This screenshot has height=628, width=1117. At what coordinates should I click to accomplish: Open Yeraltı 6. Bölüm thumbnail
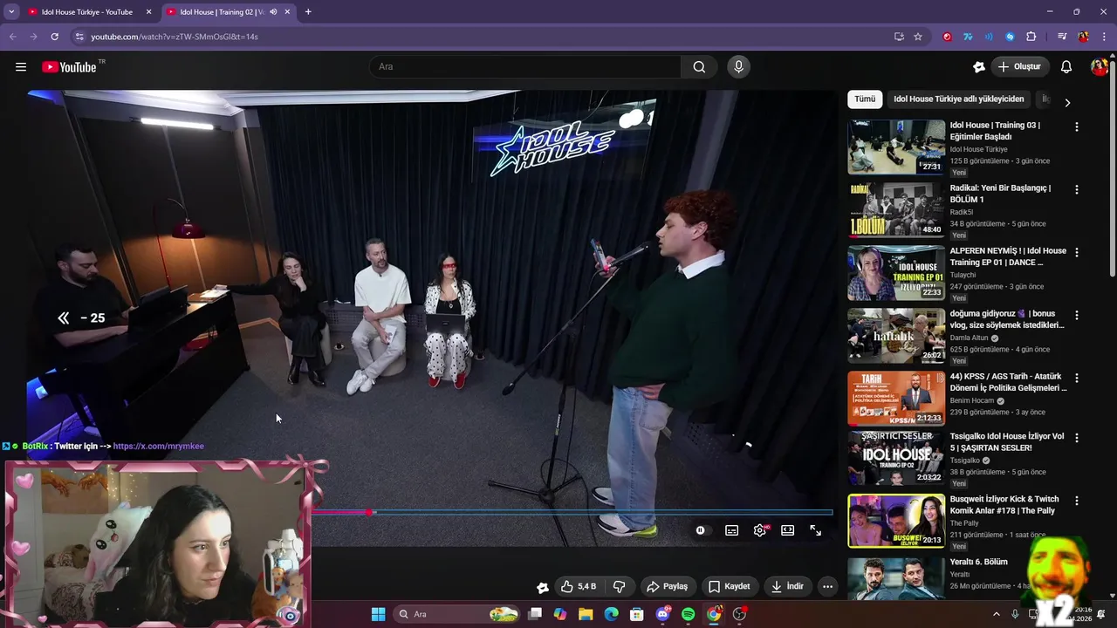tap(896, 579)
